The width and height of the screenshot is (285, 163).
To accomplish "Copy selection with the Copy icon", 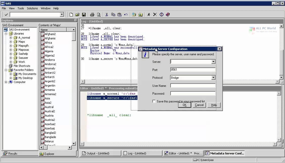I will pyautogui.click(x=113, y=15).
